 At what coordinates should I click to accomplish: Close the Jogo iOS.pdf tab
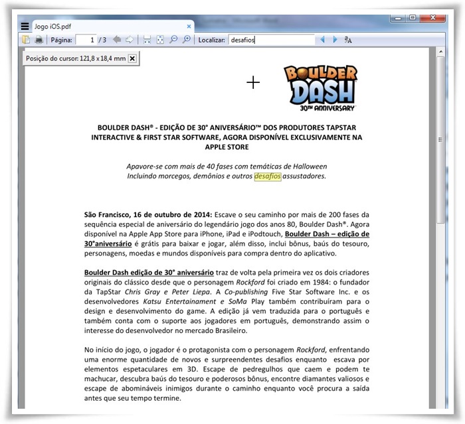point(189,27)
